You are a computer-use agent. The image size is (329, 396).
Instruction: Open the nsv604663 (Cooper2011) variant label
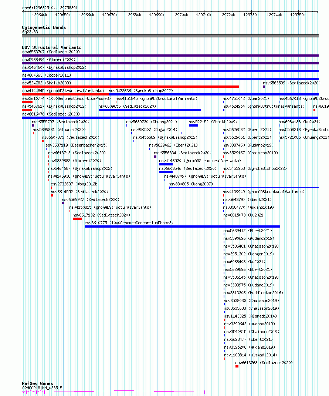click(47, 75)
